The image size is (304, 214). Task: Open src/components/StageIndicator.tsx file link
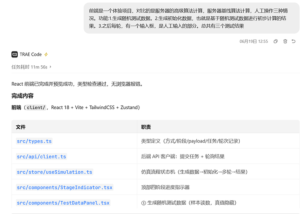pyautogui.click(x=65, y=188)
